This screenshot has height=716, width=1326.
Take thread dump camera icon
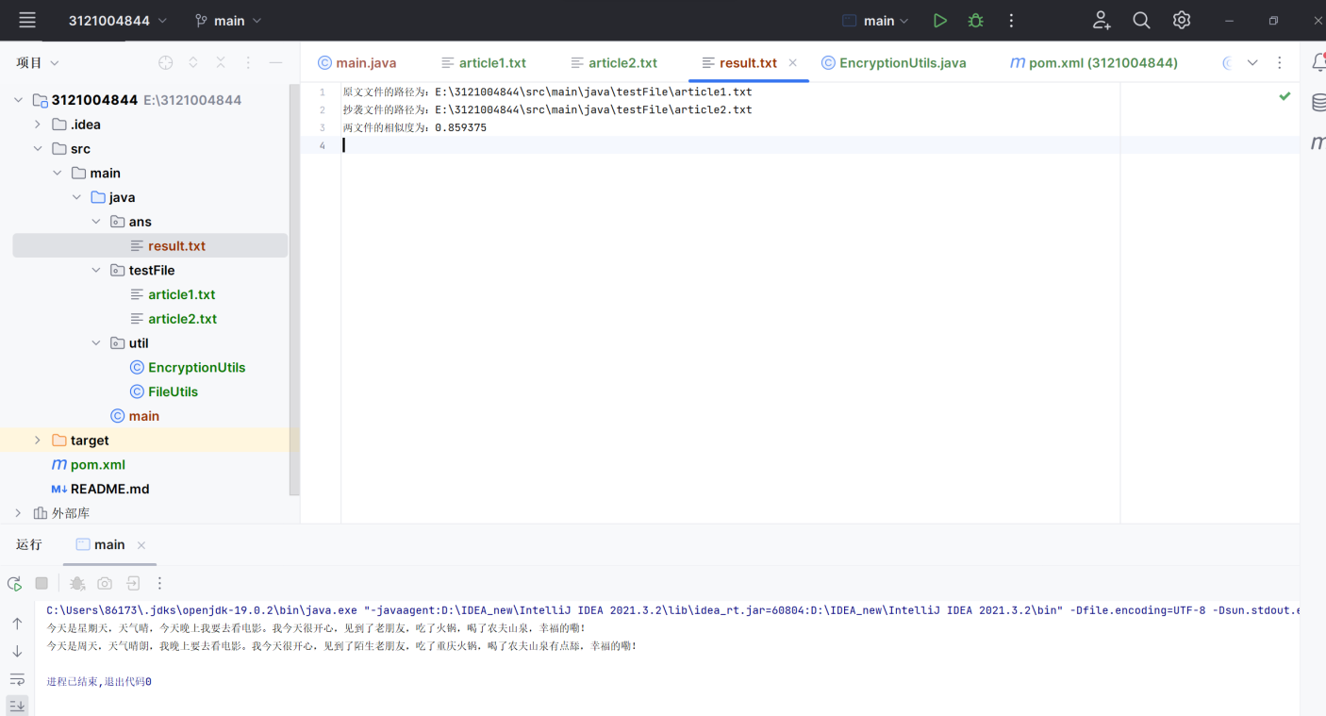pos(105,584)
